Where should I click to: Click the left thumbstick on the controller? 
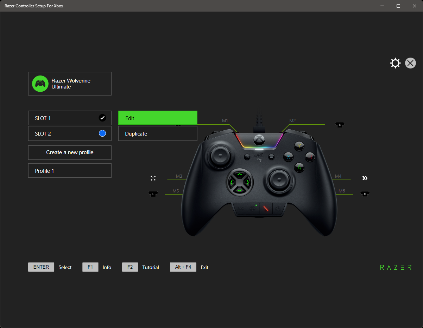pos(220,155)
